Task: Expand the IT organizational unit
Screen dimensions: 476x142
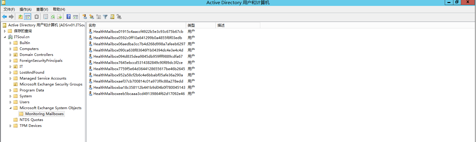Action: coord(10,67)
